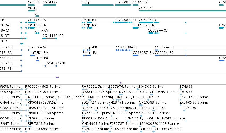Select EST RP001044603.5prime
This screenshot has width=226, height=133.
(43, 87)
